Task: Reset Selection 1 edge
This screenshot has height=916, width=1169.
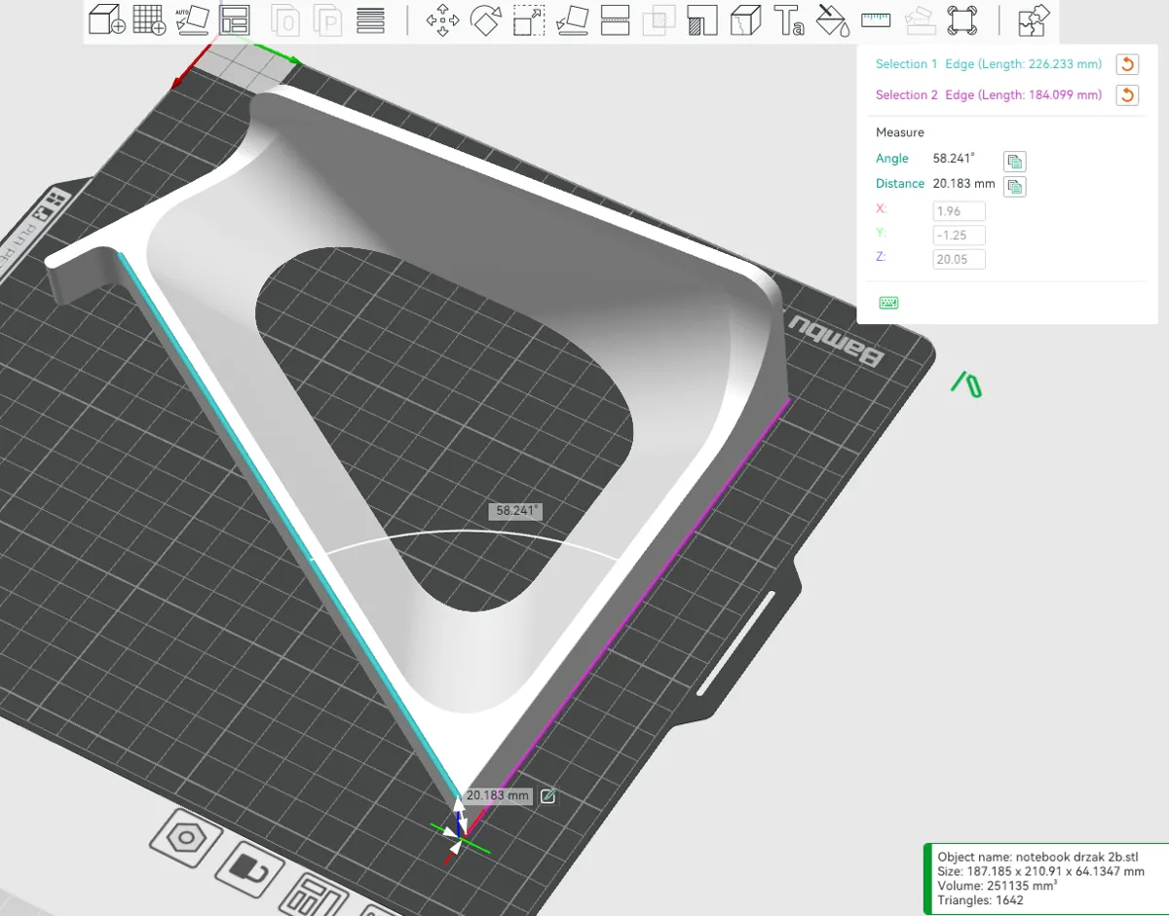Action: 1127,64
